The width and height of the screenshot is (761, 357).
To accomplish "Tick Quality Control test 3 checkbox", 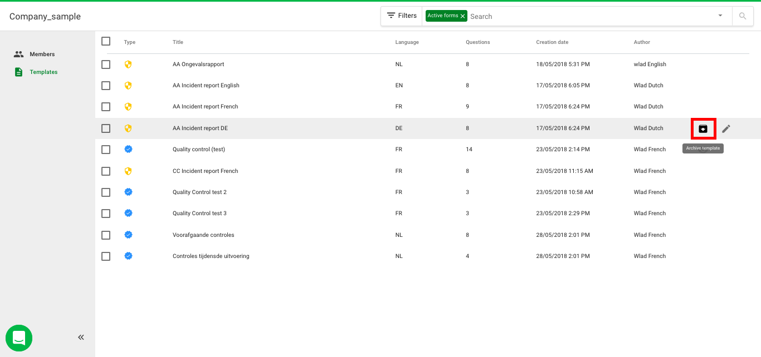I will (x=106, y=214).
